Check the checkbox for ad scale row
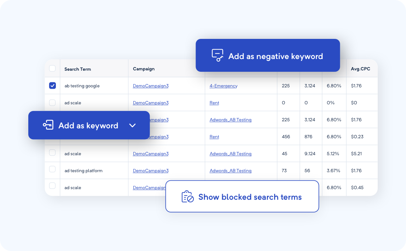This screenshot has height=251, width=406. click(x=52, y=103)
